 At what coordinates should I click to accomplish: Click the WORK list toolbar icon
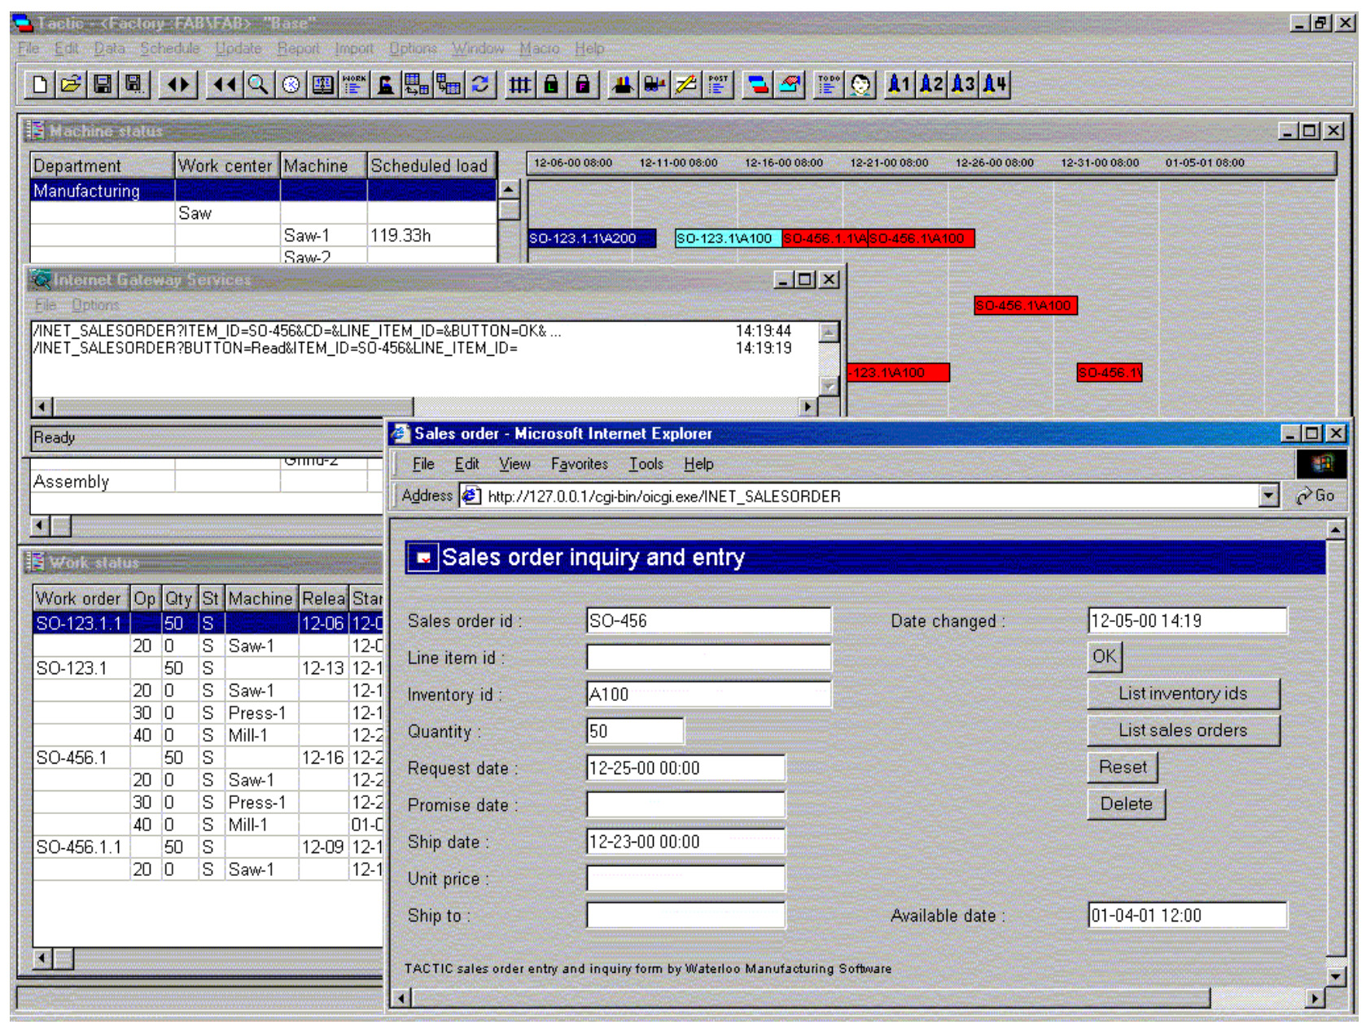[353, 84]
